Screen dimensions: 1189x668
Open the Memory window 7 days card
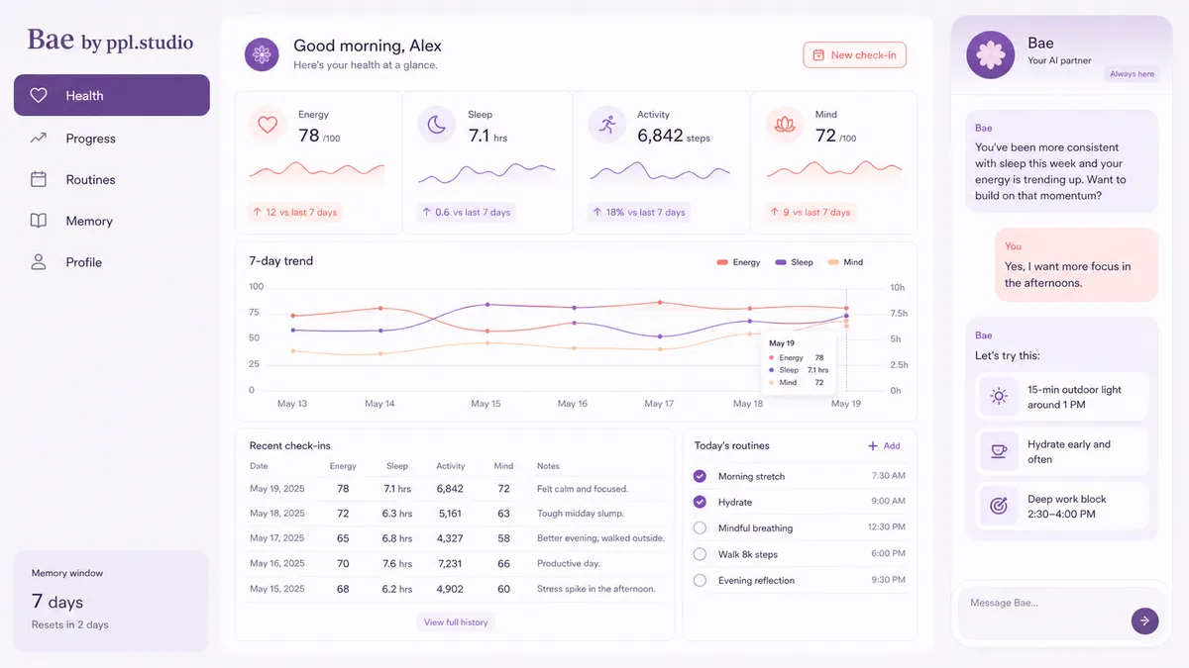(x=111, y=601)
